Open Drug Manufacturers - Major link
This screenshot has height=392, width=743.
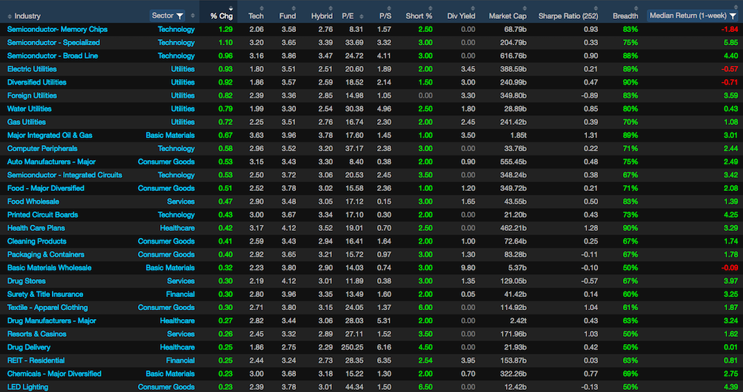click(x=52, y=322)
